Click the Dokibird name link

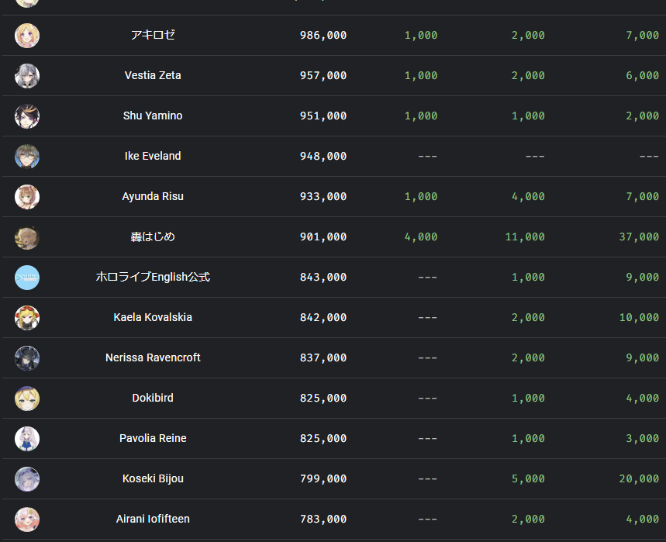(153, 399)
